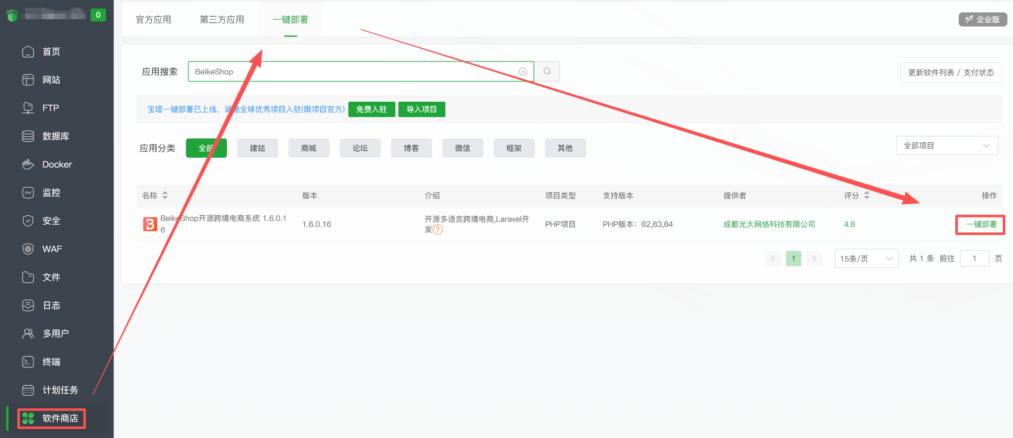Click the PHP项目 type cell

(560, 224)
